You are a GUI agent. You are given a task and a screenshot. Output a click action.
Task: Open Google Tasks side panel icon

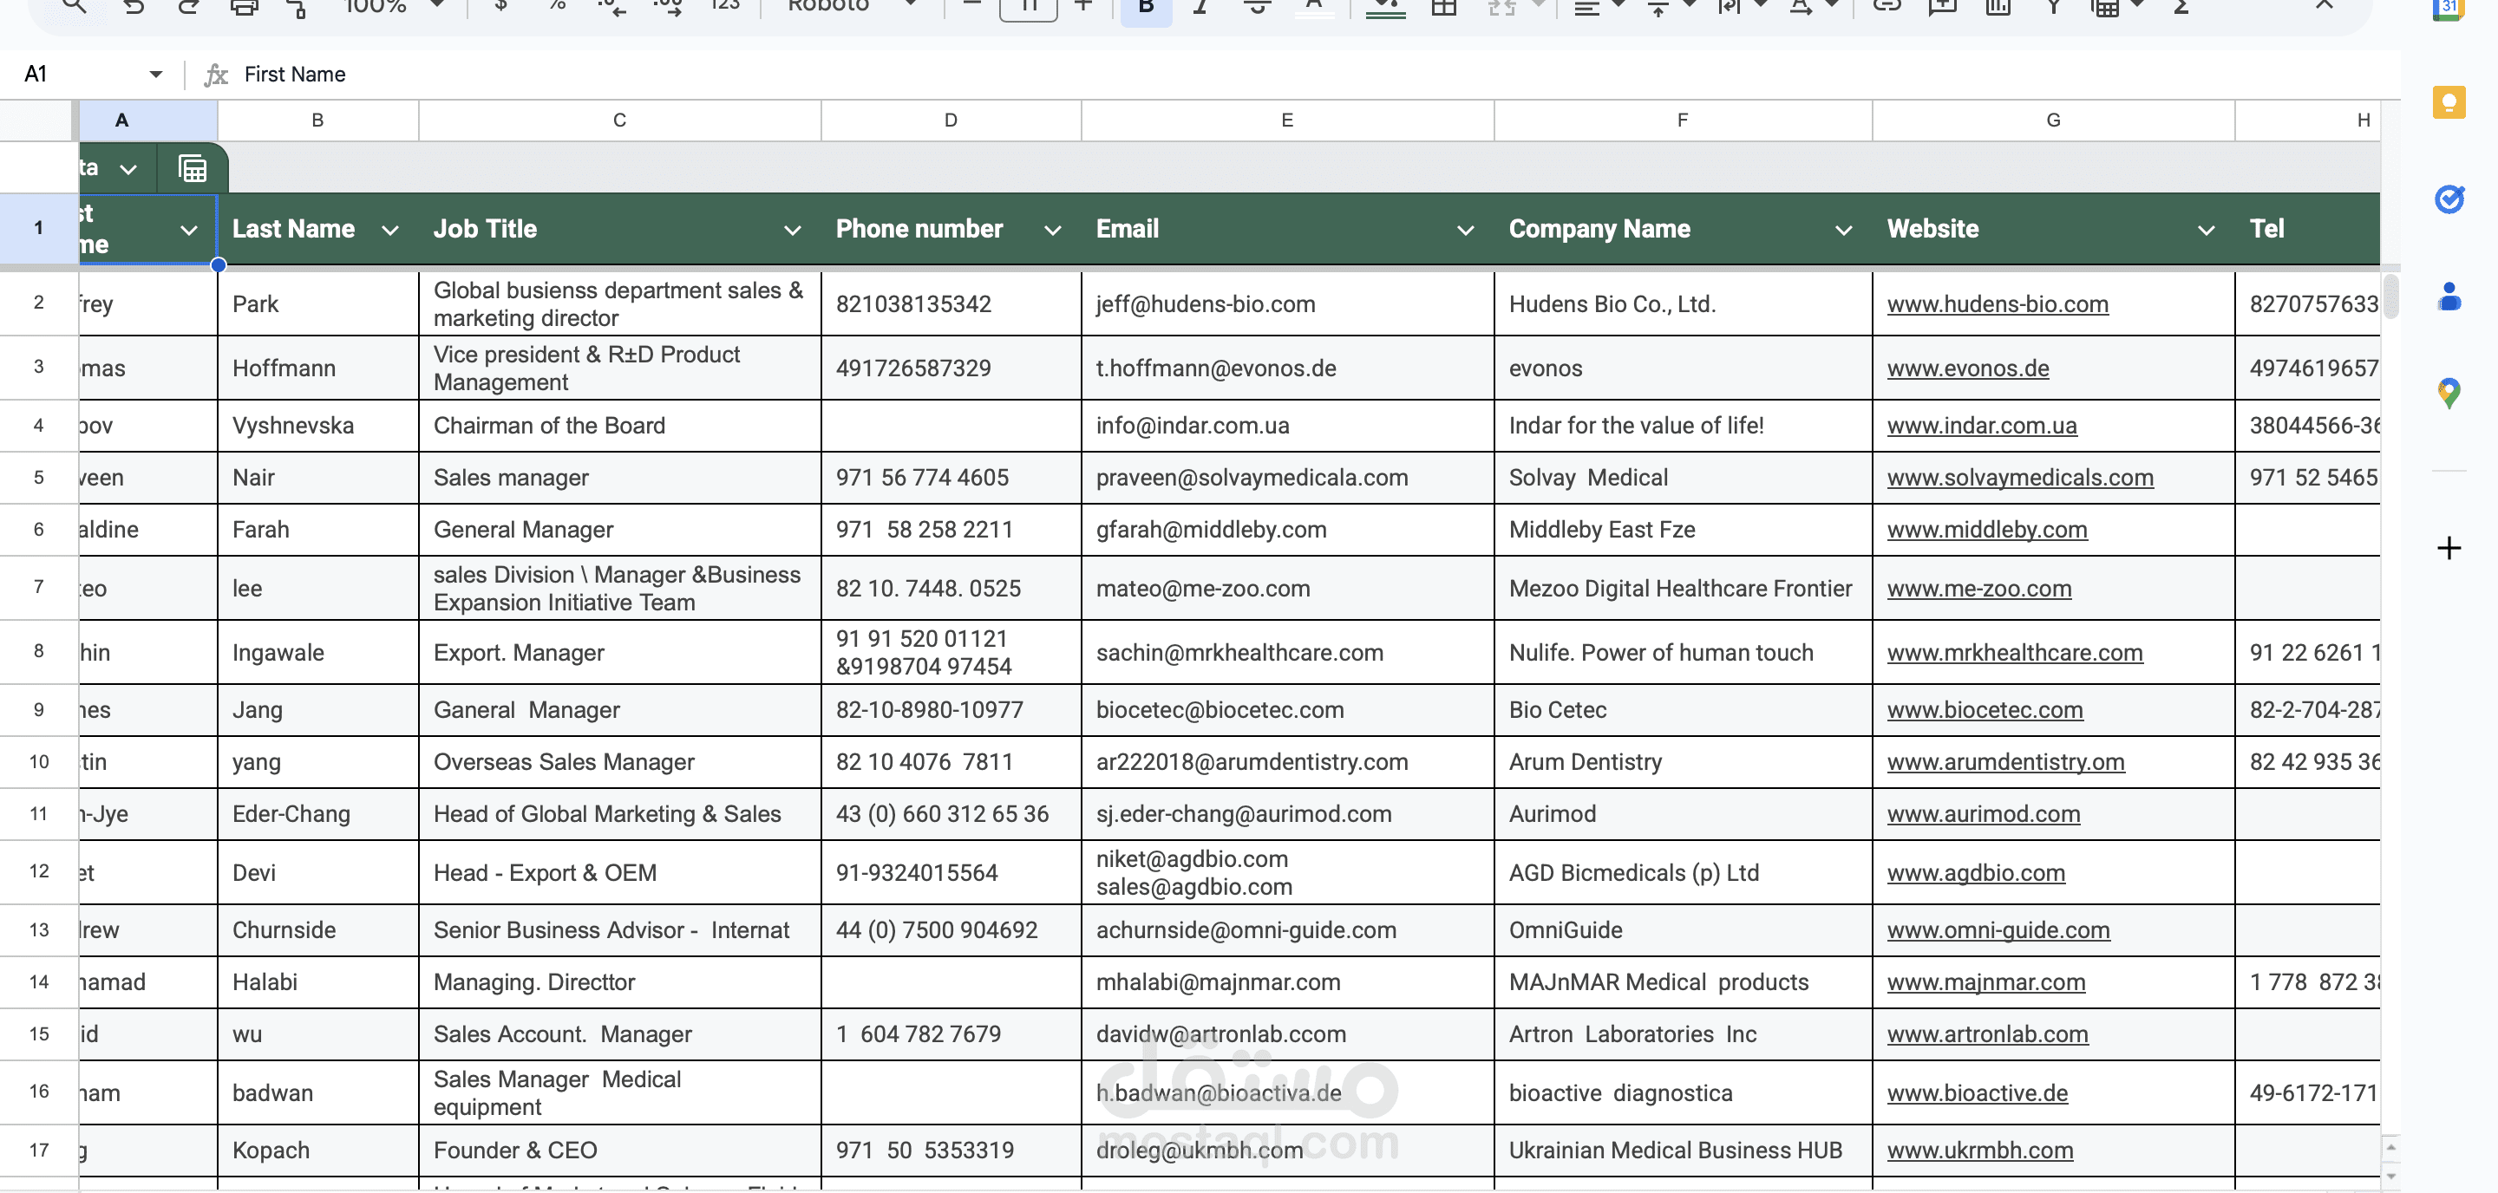coord(2449,199)
